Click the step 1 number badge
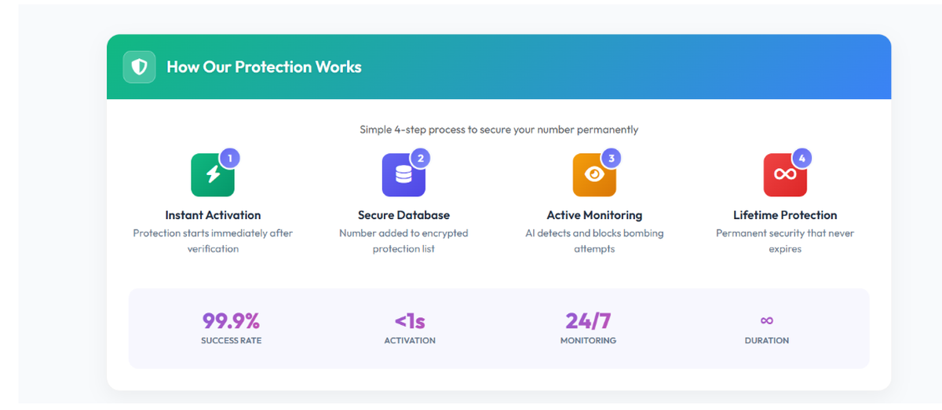The height and width of the screenshot is (410, 942). click(x=229, y=158)
